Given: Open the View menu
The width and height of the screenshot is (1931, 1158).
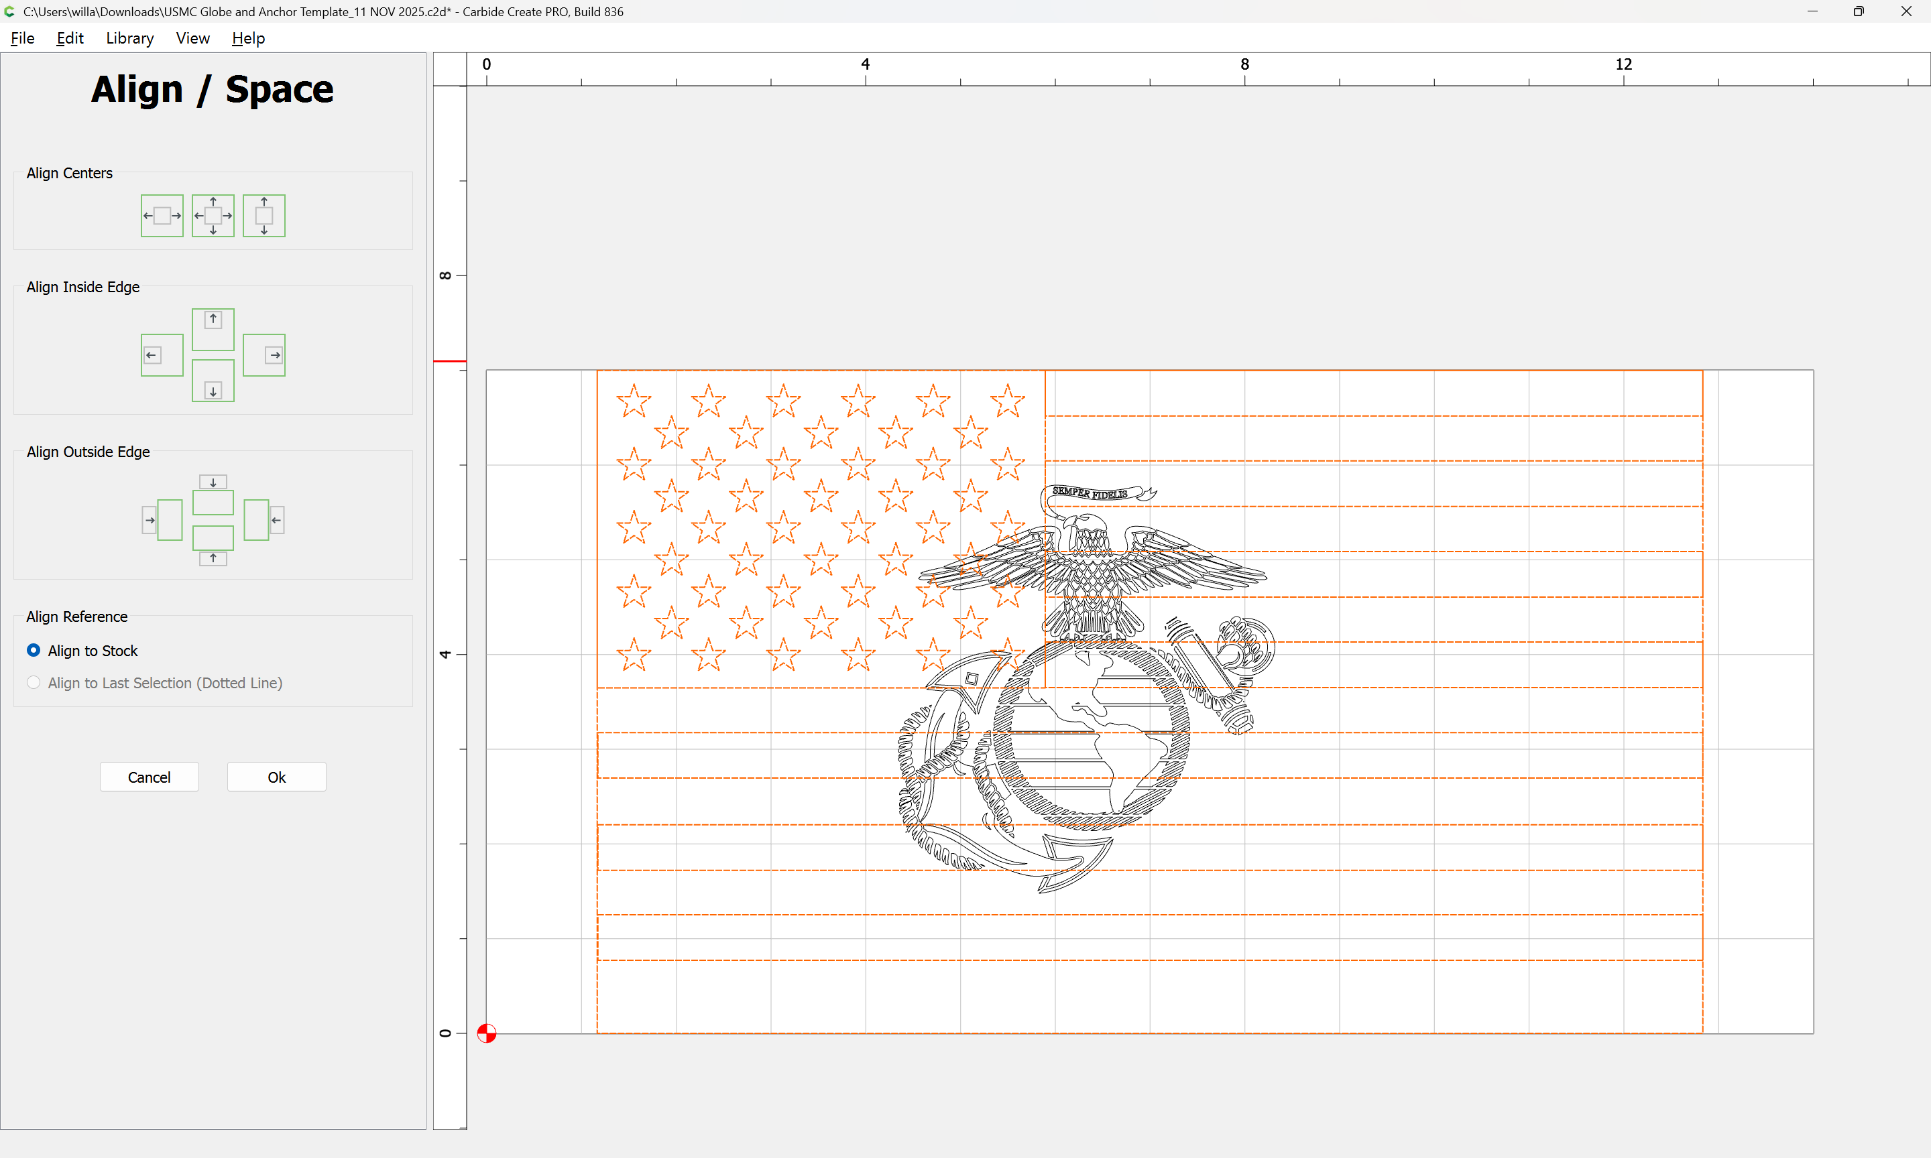Looking at the screenshot, I should [x=192, y=38].
